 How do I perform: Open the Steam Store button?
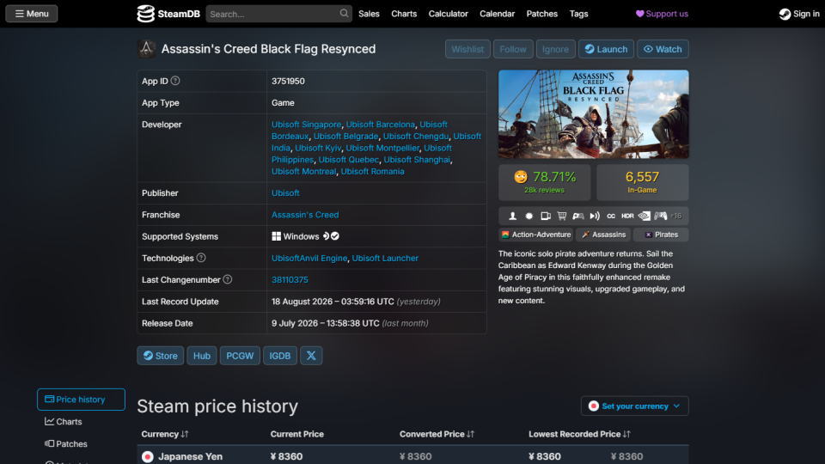(x=161, y=356)
